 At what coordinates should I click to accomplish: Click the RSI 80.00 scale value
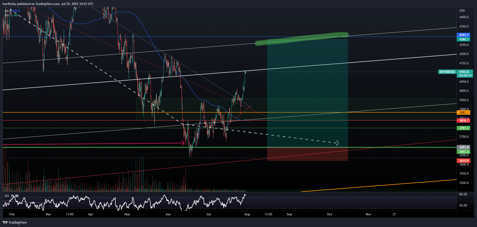[463, 194]
